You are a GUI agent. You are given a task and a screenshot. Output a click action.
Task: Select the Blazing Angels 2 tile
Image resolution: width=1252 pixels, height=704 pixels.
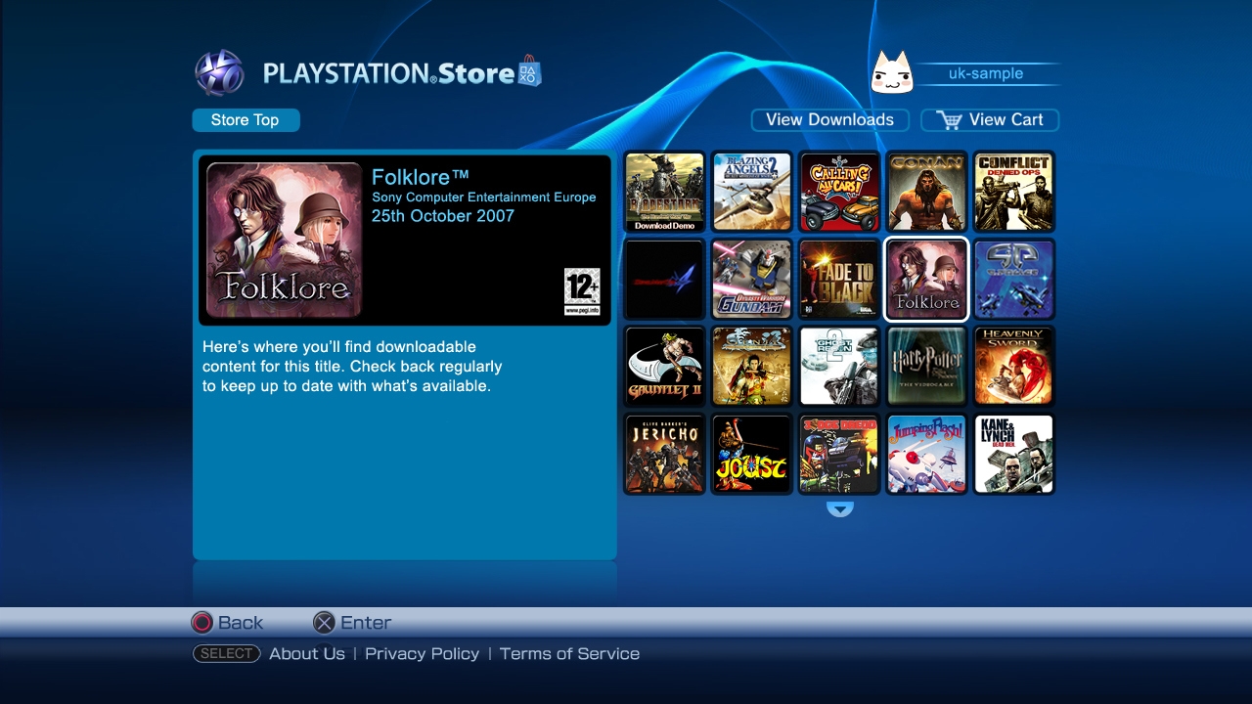tap(752, 192)
